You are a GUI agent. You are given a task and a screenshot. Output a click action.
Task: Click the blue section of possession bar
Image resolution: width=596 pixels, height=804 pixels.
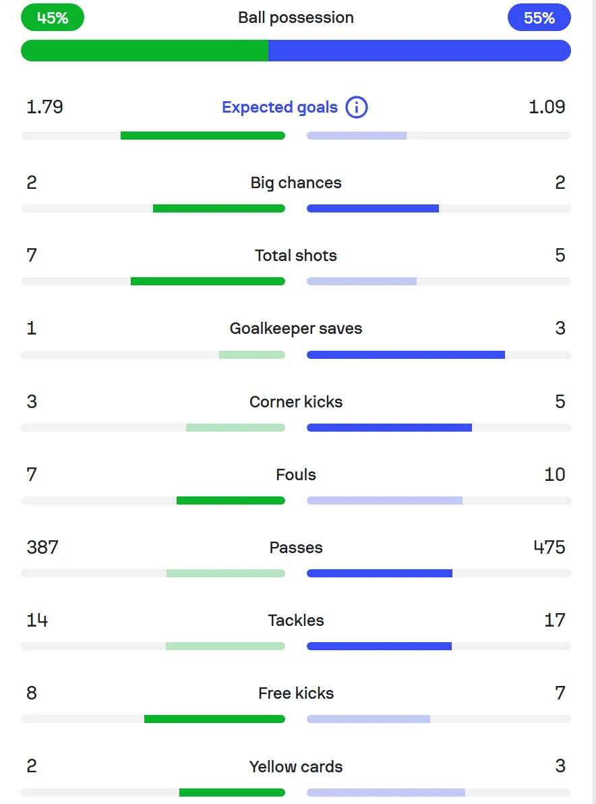tap(420, 51)
